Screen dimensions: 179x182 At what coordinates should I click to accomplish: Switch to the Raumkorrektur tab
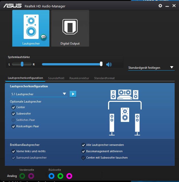[x=79, y=78]
